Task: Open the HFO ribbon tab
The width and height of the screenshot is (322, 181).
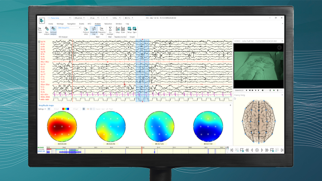Action: 89,24
